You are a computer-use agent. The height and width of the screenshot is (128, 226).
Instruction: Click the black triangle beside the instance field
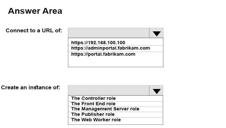pyautogui.click(x=157, y=91)
